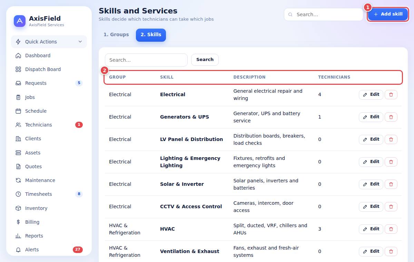
Task: Remove the HVAC skill with trash icon
Action: pos(391,229)
